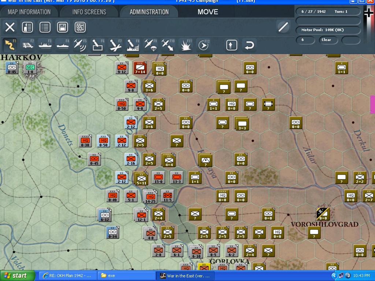
Task: Select the HQ 14-25 unit stack
Action: (x=150, y=197)
